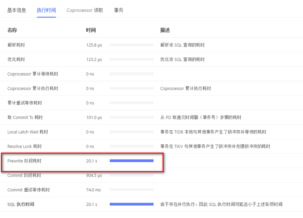The width and height of the screenshot is (303, 218).
Task: Select the 优化耗时 row label
Action: pyautogui.click(x=16, y=60)
